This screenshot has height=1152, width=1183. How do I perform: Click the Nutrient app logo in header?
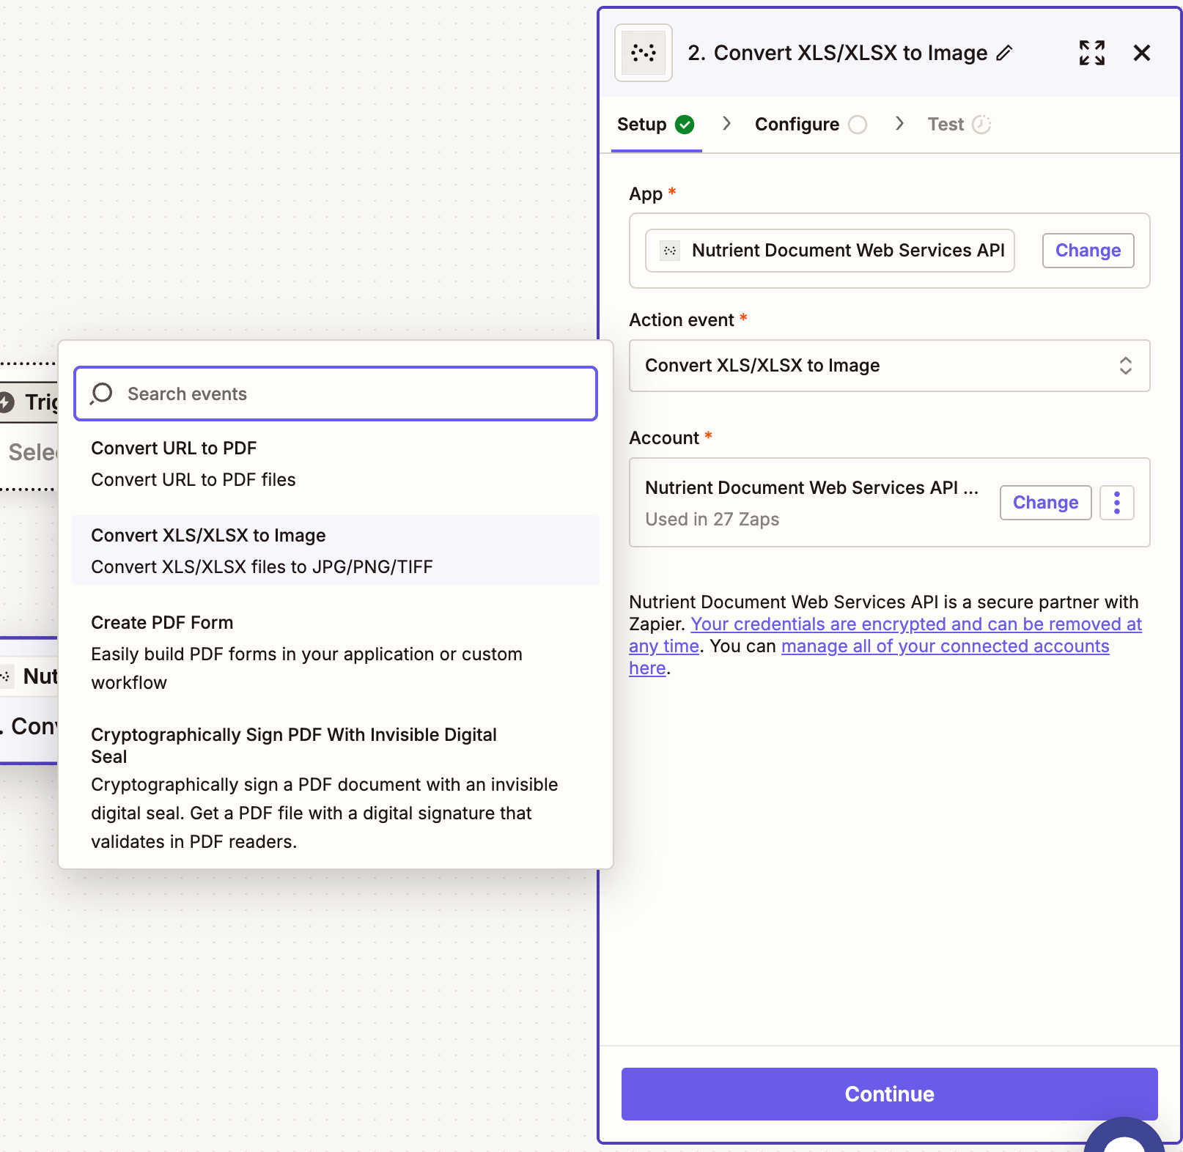(x=643, y=53)
